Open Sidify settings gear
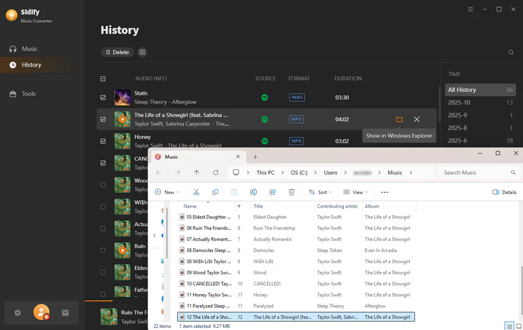 [18, 312]
